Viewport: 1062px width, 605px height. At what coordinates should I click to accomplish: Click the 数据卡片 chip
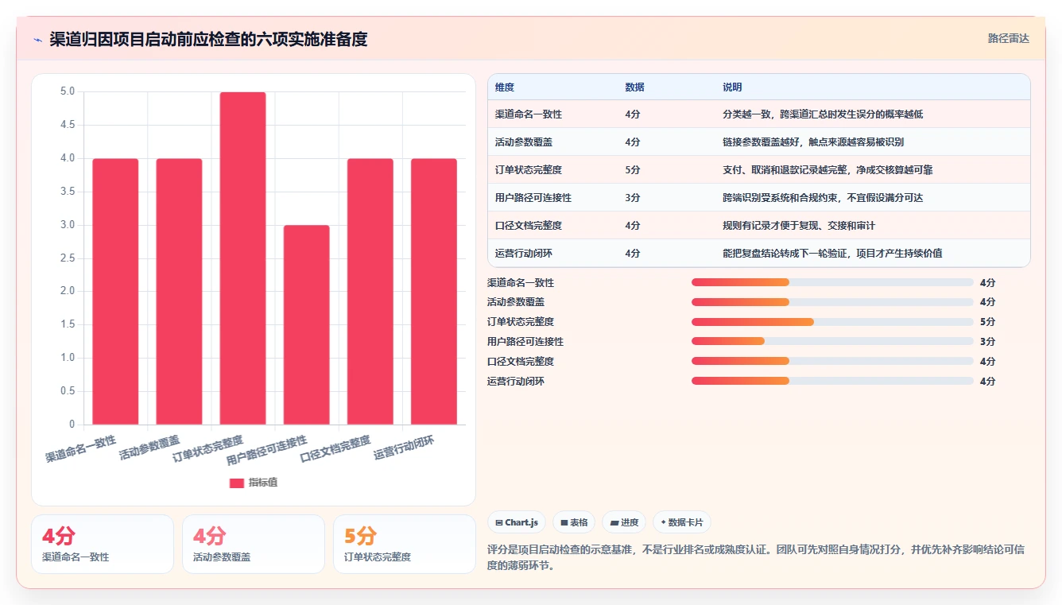tap(682, 522)
